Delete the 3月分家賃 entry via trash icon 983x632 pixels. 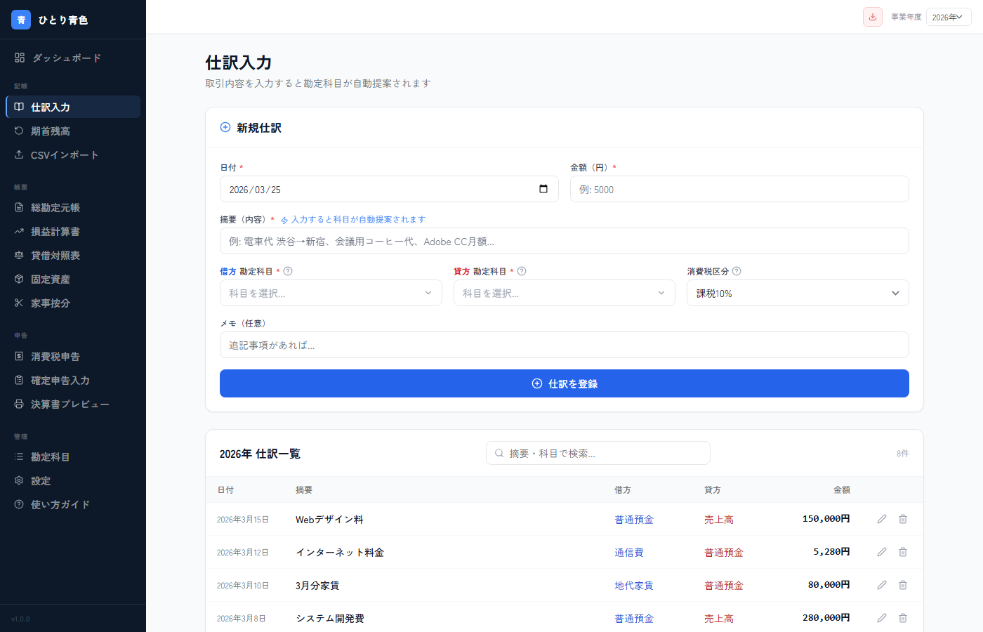coord(903,585)
